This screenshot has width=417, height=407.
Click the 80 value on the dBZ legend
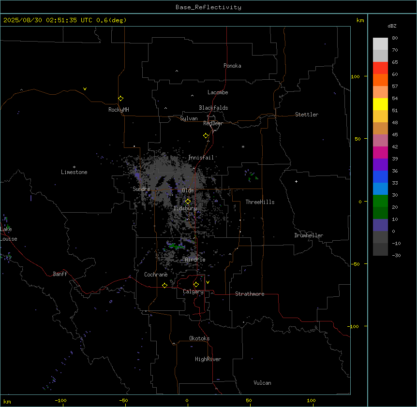pos(395,38)
